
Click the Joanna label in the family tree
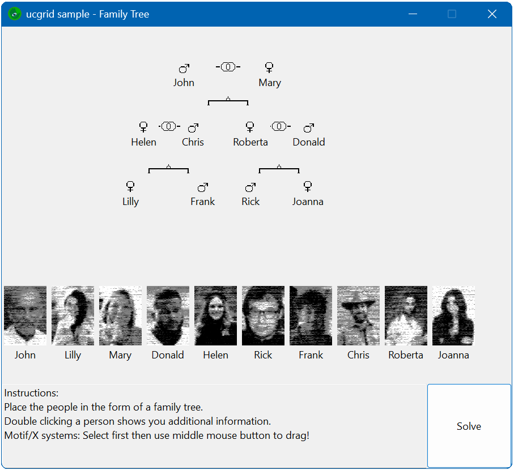pyautogui.click(x=308, y=202)
